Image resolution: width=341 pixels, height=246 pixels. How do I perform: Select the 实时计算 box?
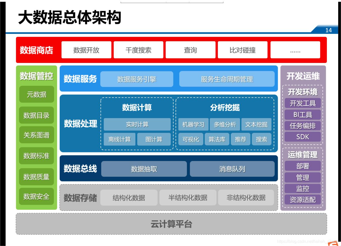click(x=137, y=124)
